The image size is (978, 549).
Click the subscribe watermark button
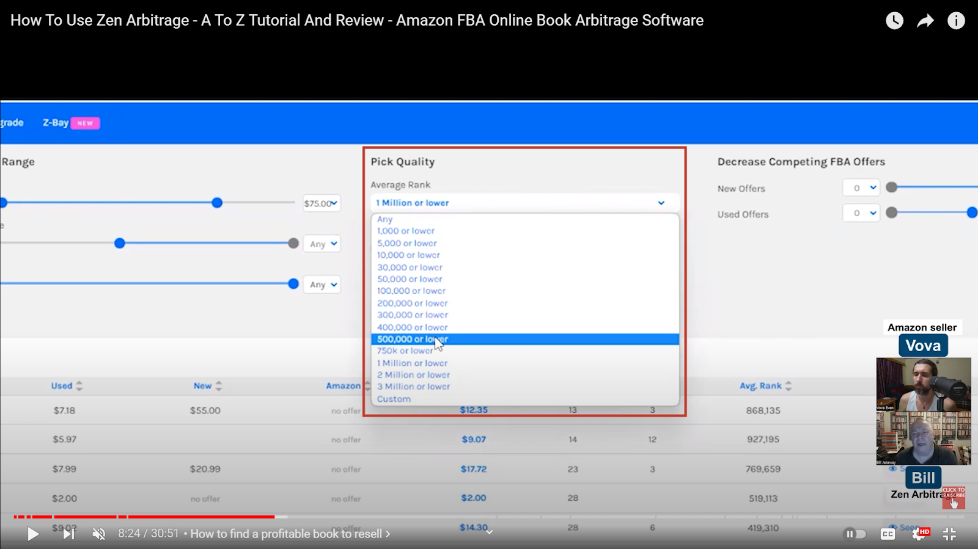click(x=954, y=498)
